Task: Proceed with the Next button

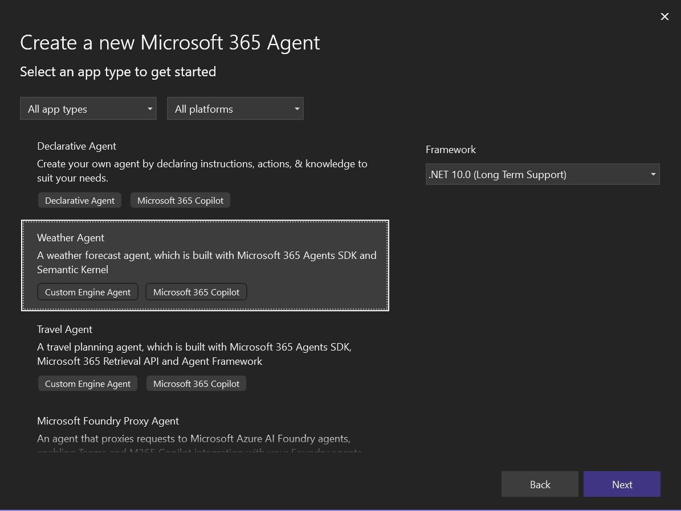Action: coord(622,484)
